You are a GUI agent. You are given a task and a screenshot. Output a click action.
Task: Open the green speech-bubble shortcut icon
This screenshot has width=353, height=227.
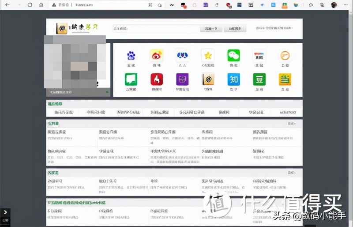point(131,79)
